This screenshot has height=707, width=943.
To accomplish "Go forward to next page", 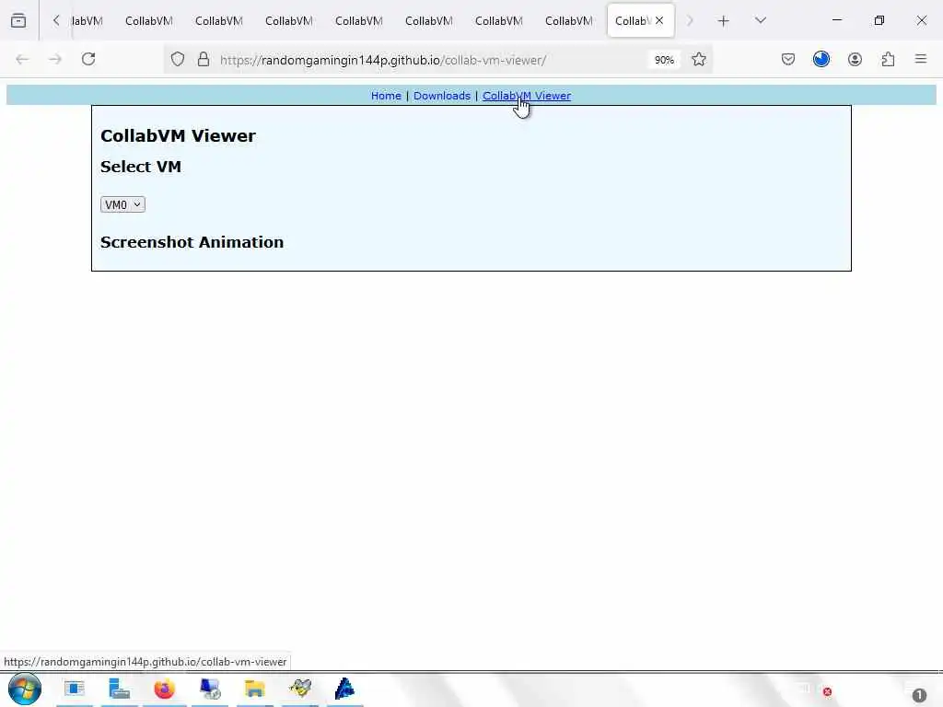I will pos(55,60).
